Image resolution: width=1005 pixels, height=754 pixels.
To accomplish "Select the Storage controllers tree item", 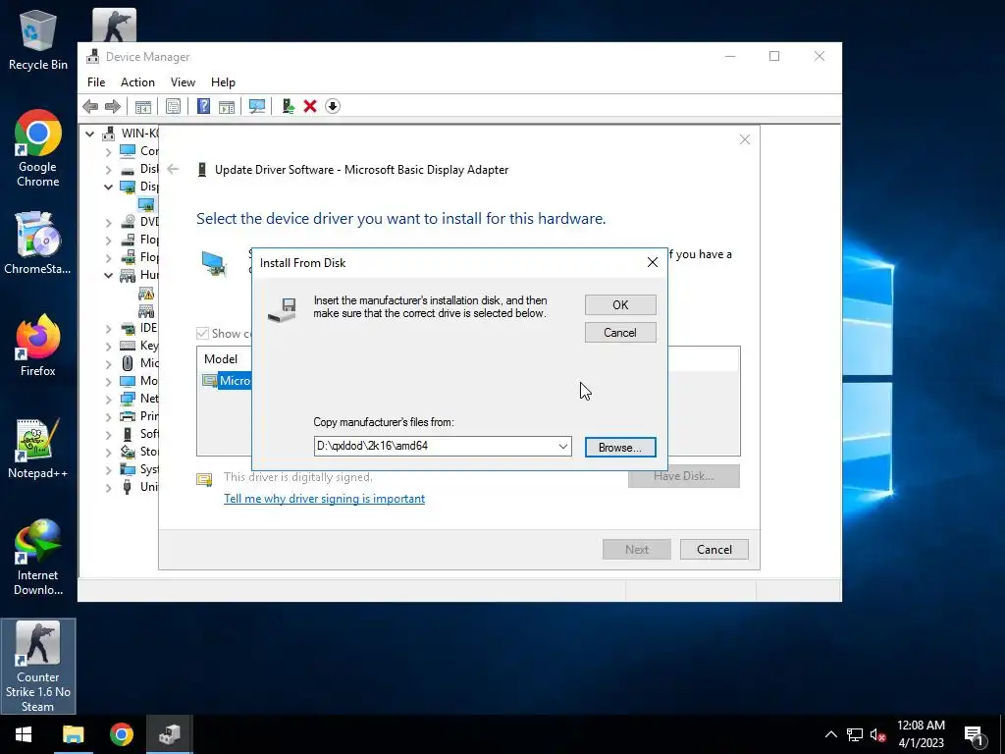I will click(139, 452).
